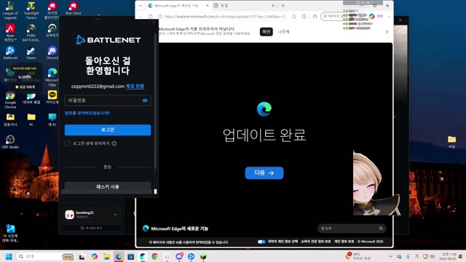Image resolution: width=466 pixels, height=262 pixels.
Task: Select desktop folder icon at right edge
Action: pyautogui.click(x=451, y=142)
